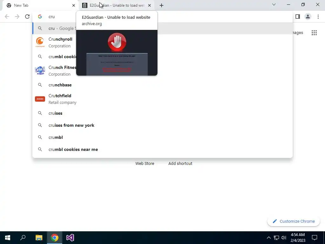Choose the crunchbase suggestion
Image resolution: width=325 pixels, height=244 pixels.
pyautogui.click(x=162, y=85)
